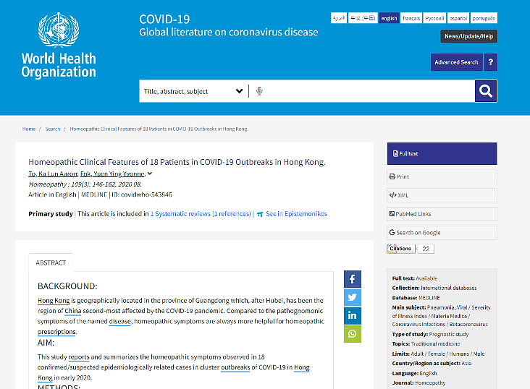The image size is (530, 389).
Task: Share article on LinkedIn
Action: click(352, 315)
